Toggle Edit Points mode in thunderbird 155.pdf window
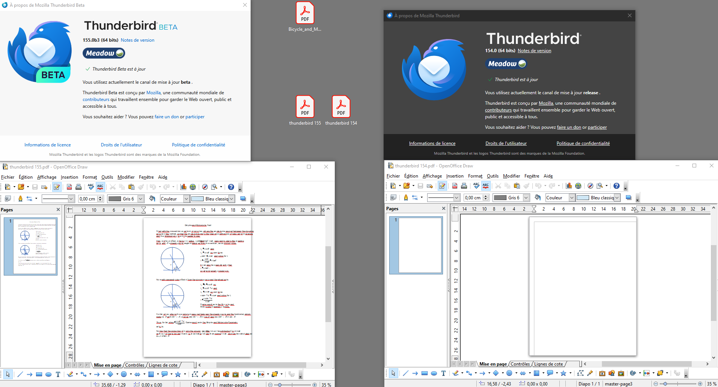This screenshot has height=387, width=718. click(195, 374)
